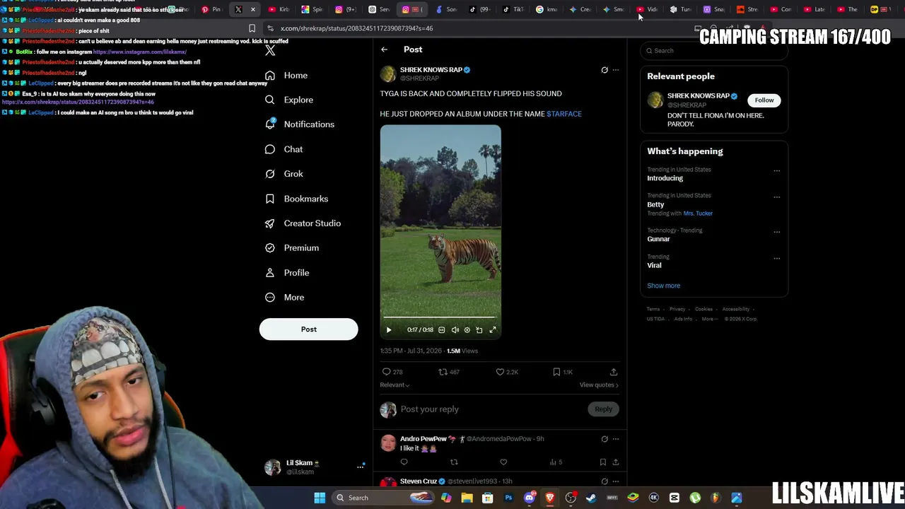The width and height of the screenshot is (905, 509).
Task: Open the Lil Skam account switcher
Action: tap(314, 467)
